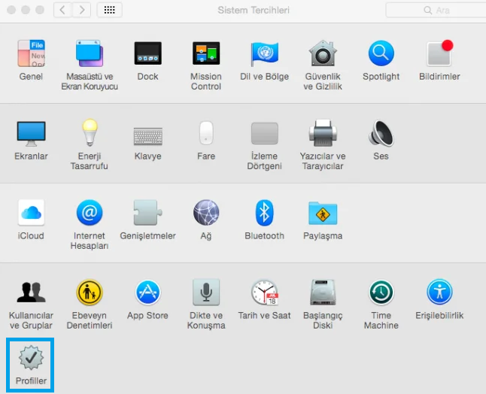Open Kullanıcılar ve Gruplar settings
This screenshot has height=394, width=486.
click(31, 293)
